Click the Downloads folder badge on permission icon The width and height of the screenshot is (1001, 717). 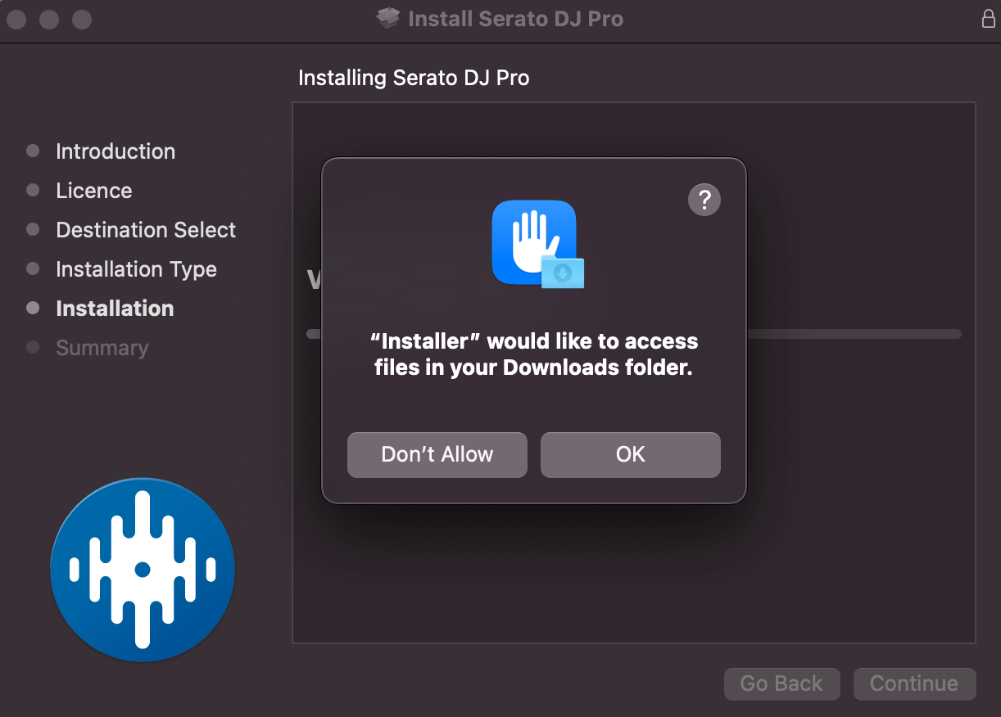563,273
